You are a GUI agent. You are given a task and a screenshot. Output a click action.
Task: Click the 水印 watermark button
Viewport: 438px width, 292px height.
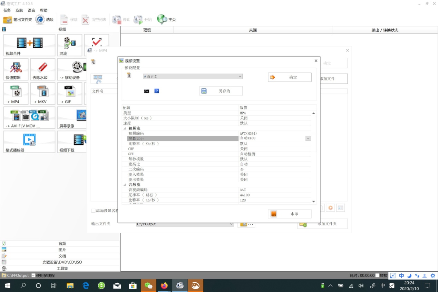(x=290, y=214)
